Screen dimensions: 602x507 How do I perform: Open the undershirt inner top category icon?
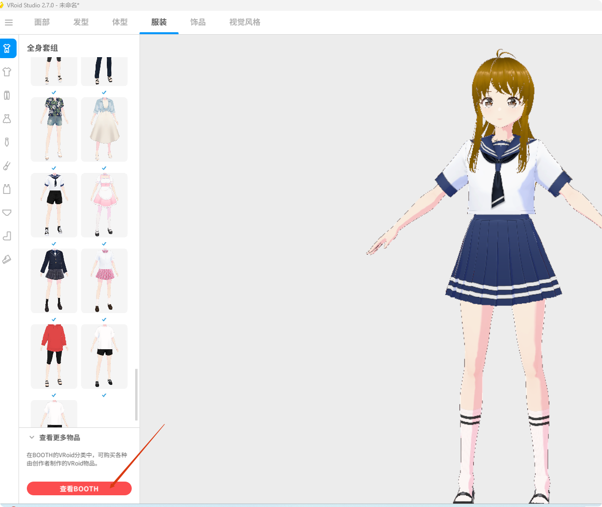(x=7, y=189)
